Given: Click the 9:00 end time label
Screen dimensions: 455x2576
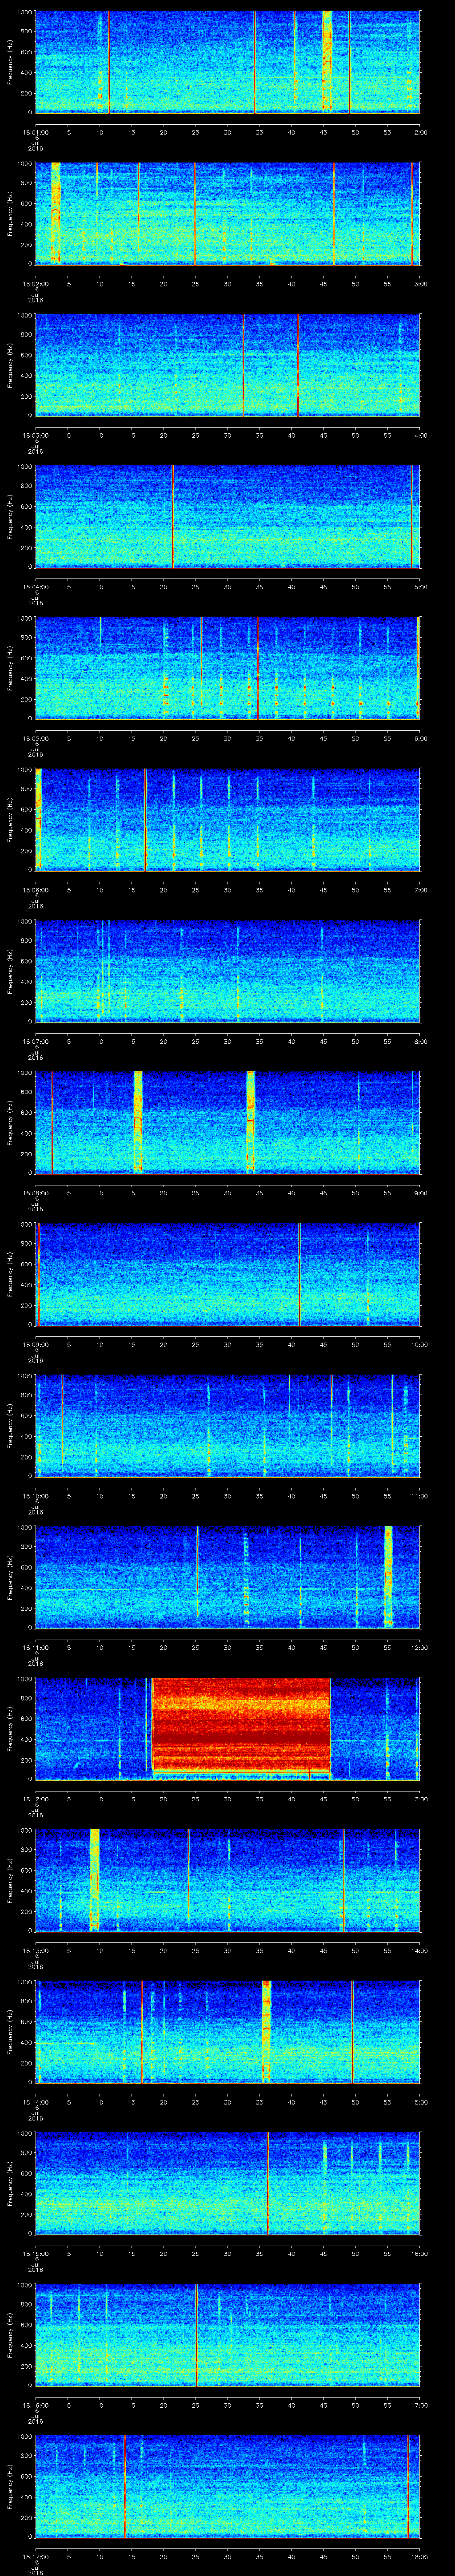Looking at the screenshot, I should click(x=420, y=1193).
